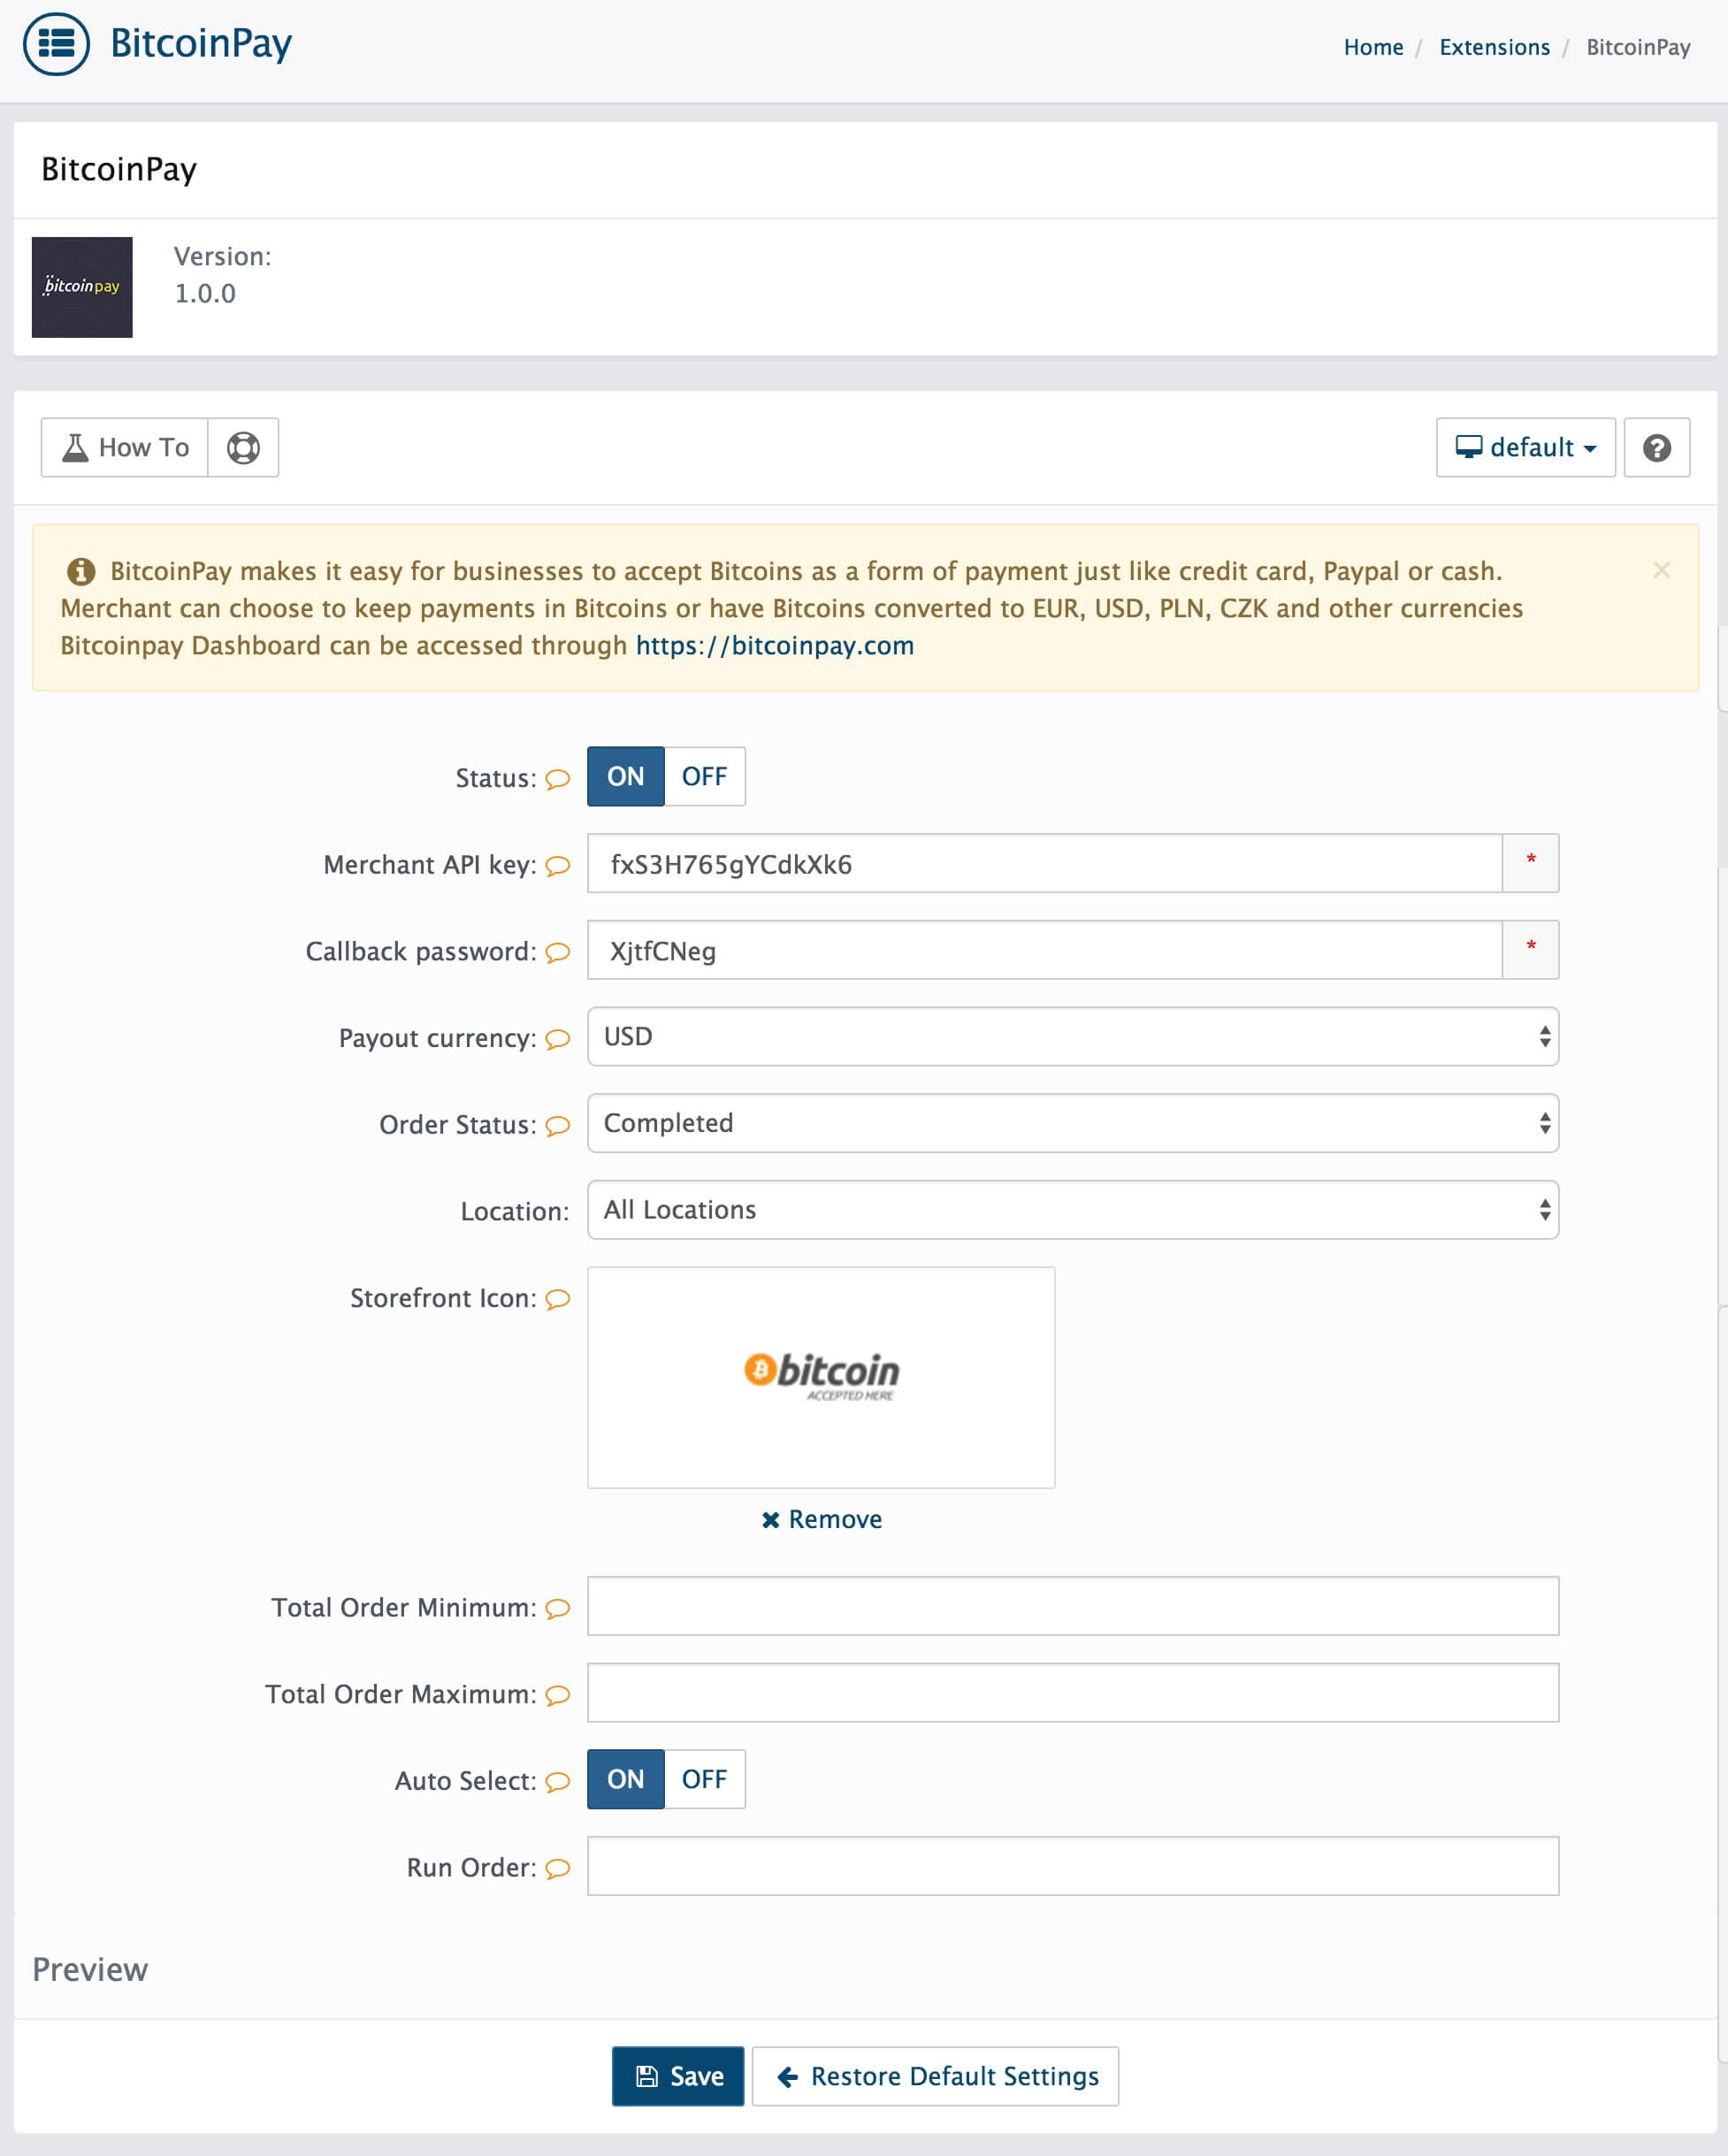
Task: Click the BitcoinPay breadcrumb text
Action: [x=1638, y=47]
